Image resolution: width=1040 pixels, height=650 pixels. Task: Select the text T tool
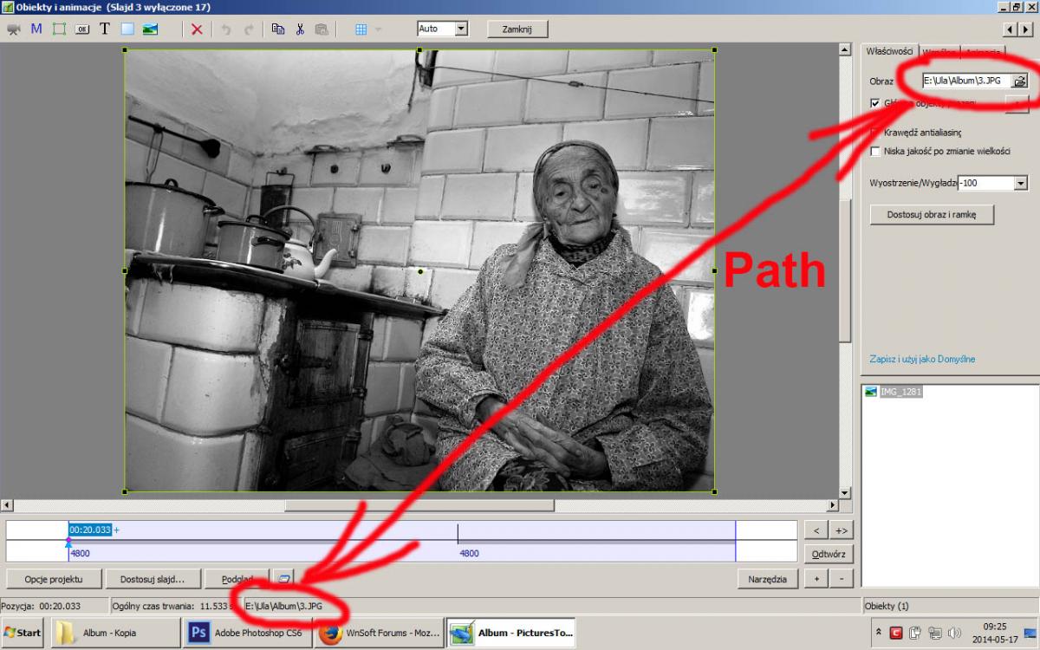coord(104,29)
